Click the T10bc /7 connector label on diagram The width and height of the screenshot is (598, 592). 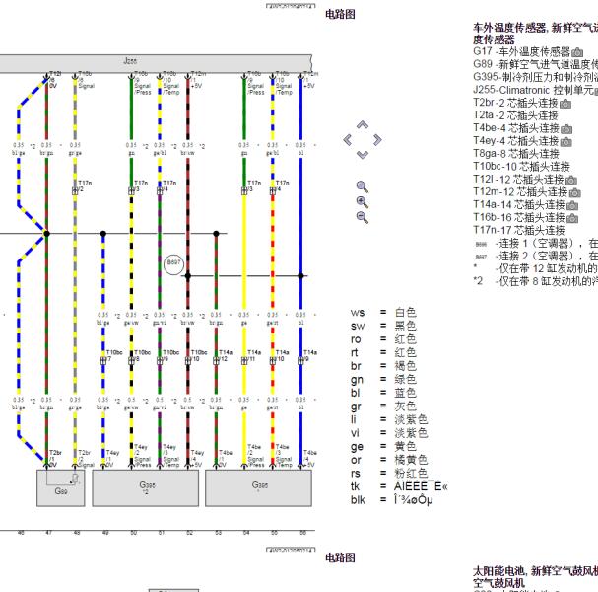click(114, 355)
